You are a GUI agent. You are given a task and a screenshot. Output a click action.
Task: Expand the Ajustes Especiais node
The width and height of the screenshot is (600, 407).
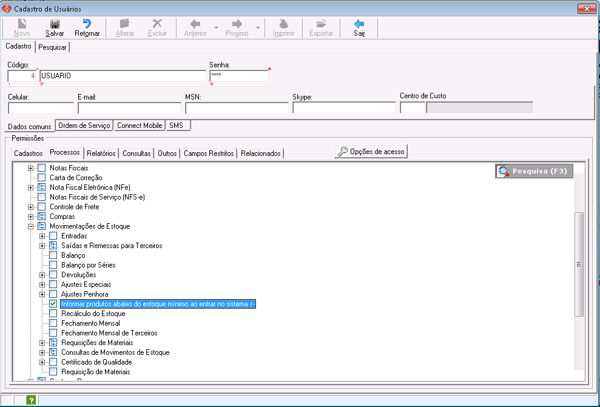pyautogui.click(x=42, y=284)
